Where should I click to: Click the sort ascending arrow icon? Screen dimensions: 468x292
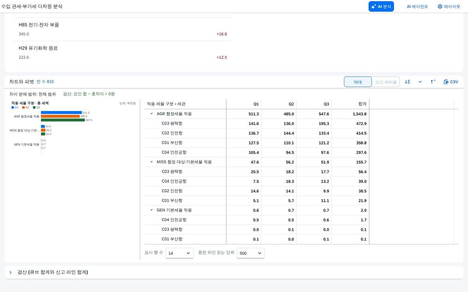pyautogui.click(x=433, y=82)
